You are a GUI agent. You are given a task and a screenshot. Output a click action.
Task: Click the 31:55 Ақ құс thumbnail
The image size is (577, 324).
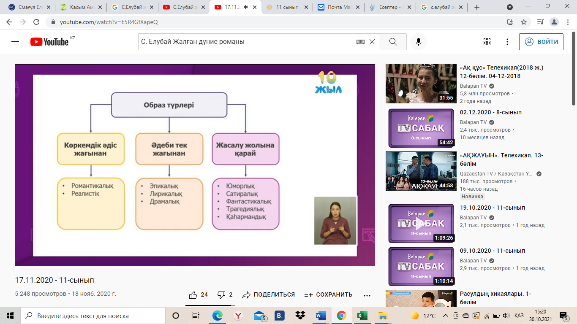point(421,84)
